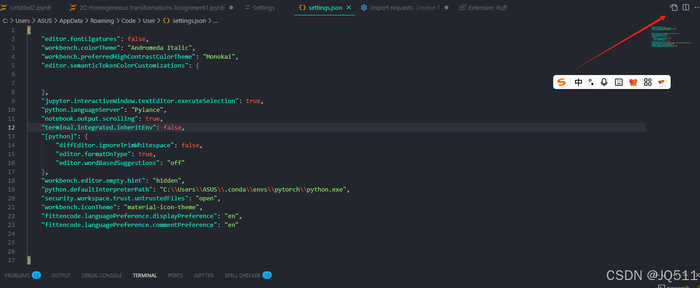700x288 pixels.
Task: Click the Open Changes file icon top right
Action: (674, 7)
